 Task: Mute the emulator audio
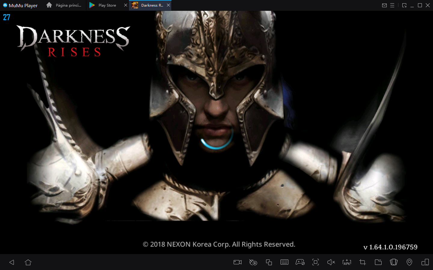click(x=331, y=262)
